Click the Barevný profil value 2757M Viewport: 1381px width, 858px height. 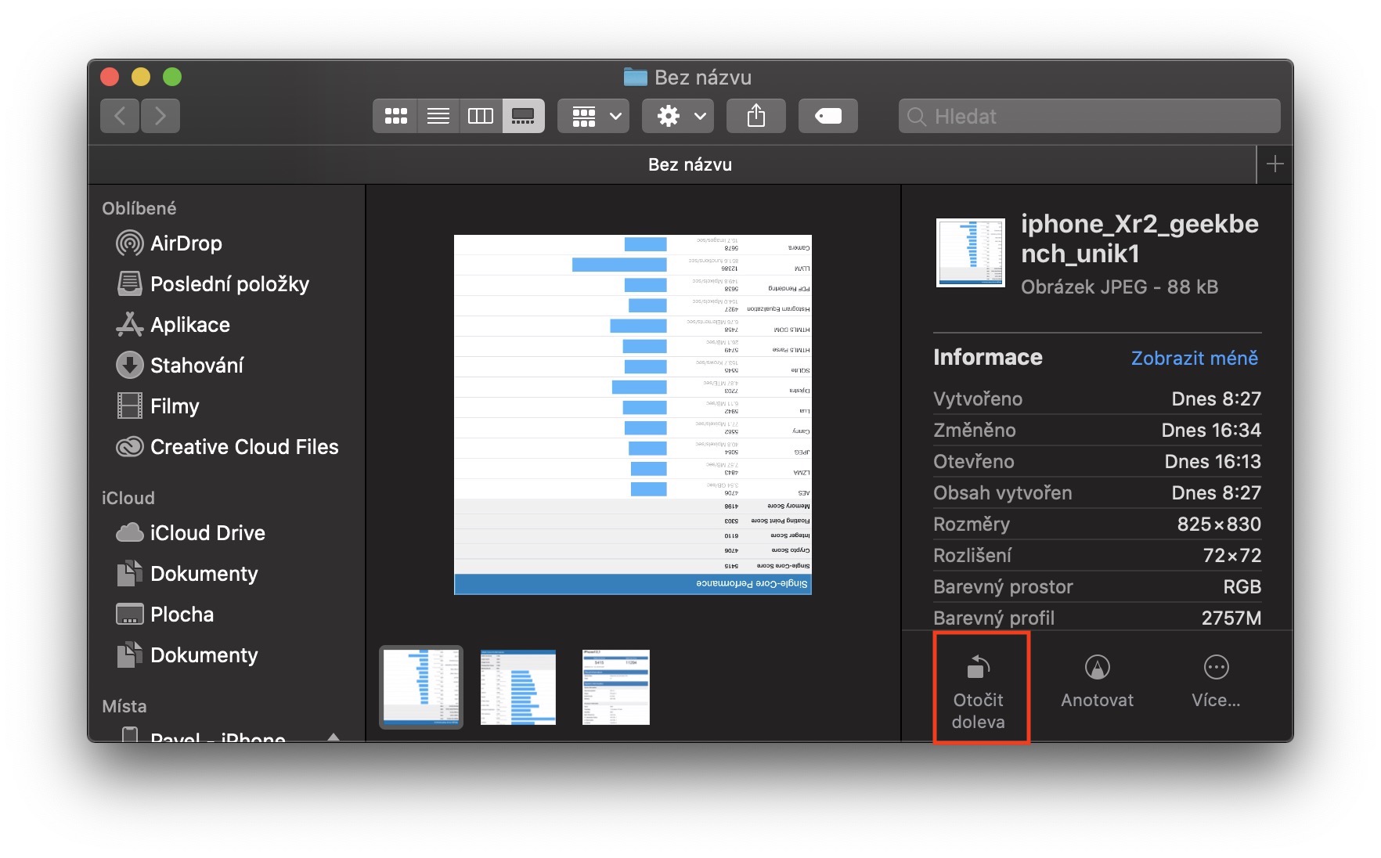pyautogui.click(x=1231, y=618)
